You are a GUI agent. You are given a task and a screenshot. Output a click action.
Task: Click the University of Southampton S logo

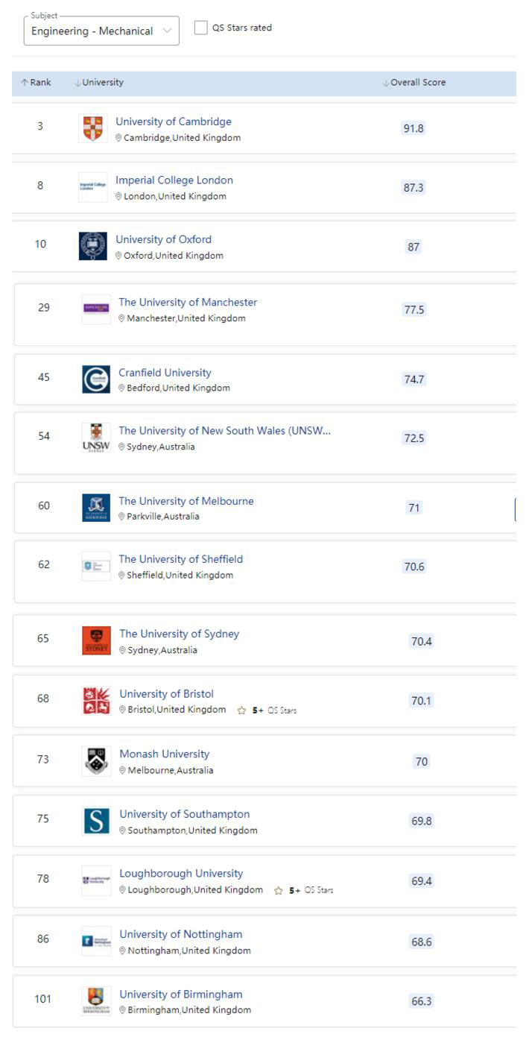click(x=96, y=821)
